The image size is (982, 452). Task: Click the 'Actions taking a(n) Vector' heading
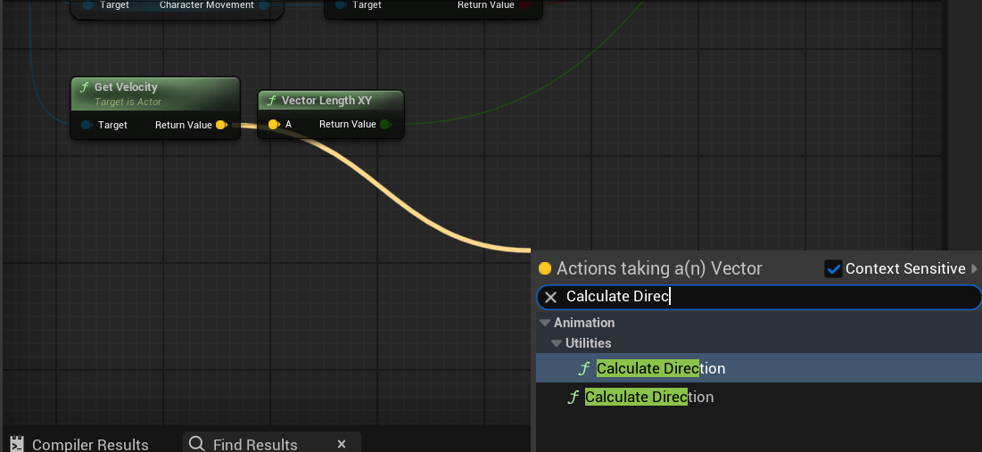(x=659, y=268)
